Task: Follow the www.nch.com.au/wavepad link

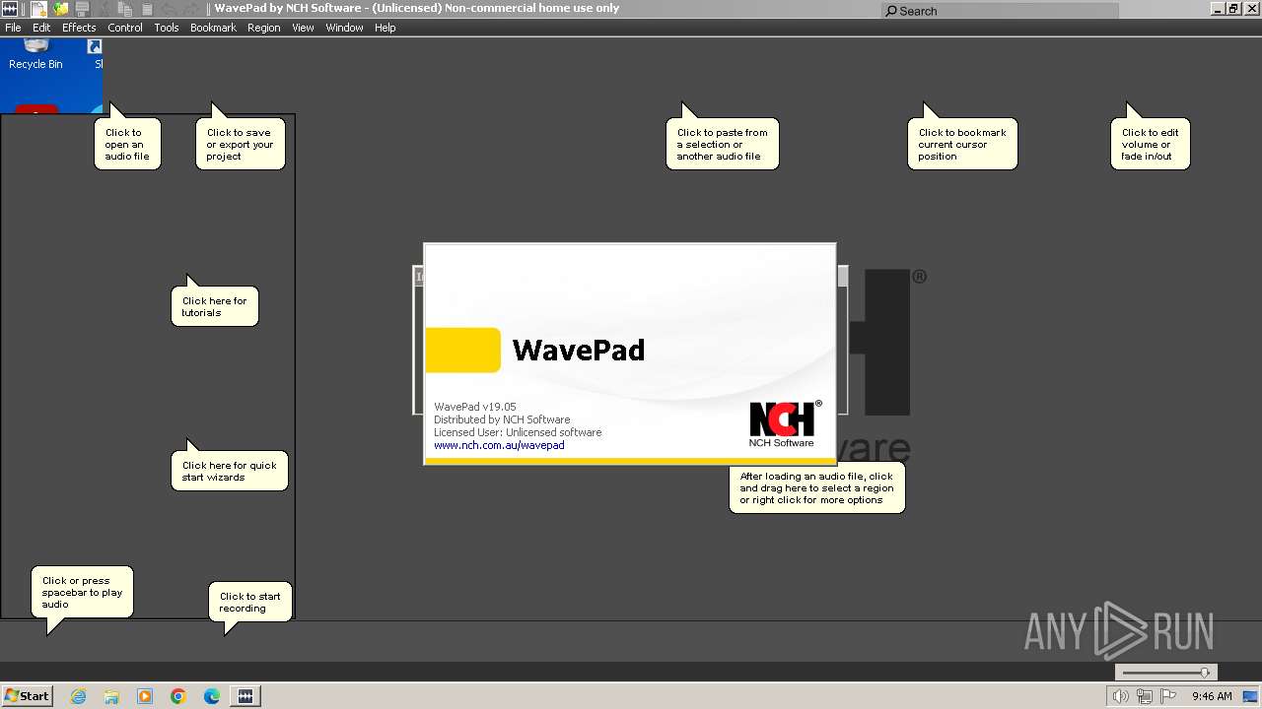Action: (499, 445)
